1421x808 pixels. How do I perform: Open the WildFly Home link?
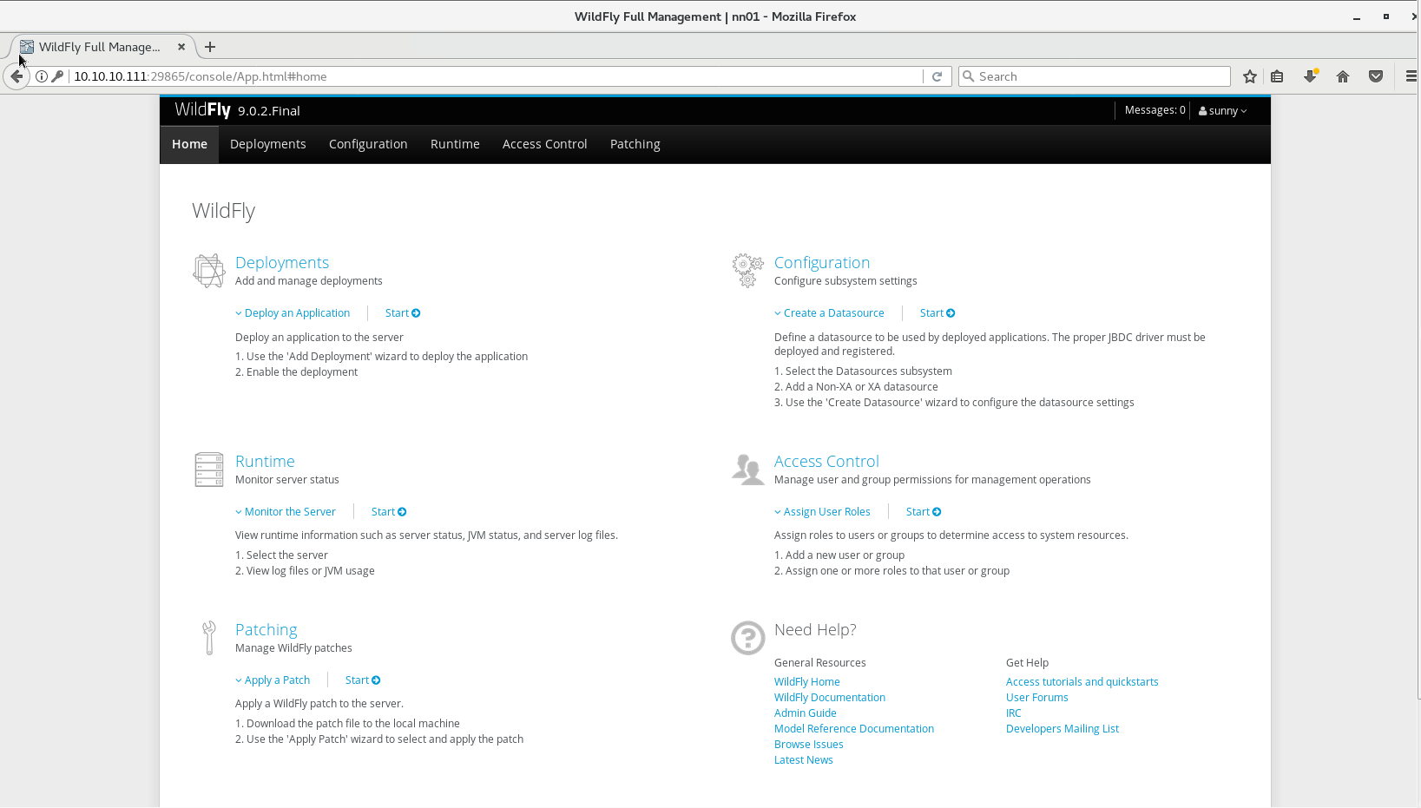tap(807, 682)
